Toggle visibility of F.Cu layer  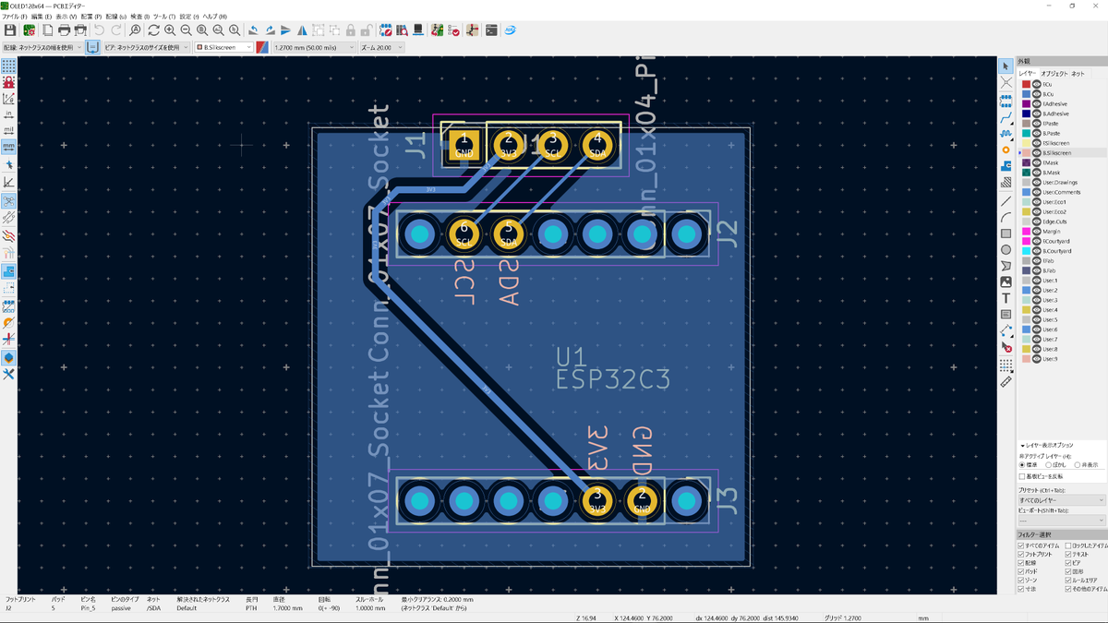tap(1037, 84)
